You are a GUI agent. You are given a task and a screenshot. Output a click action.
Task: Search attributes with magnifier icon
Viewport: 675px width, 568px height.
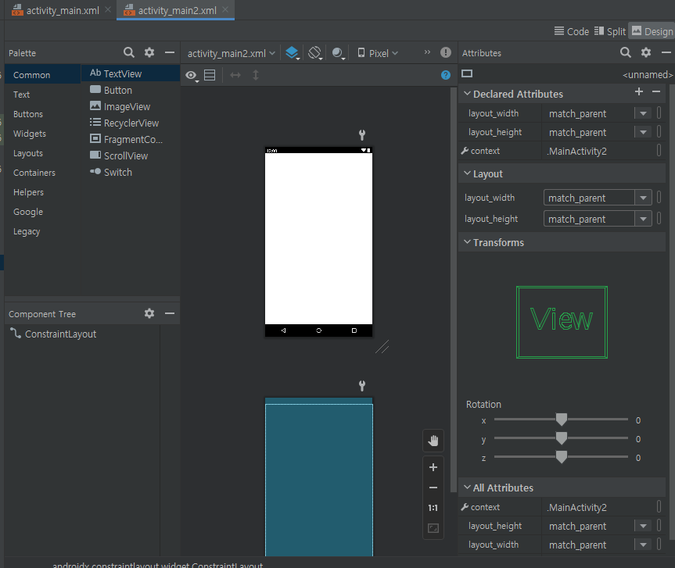tap(626, 52)
